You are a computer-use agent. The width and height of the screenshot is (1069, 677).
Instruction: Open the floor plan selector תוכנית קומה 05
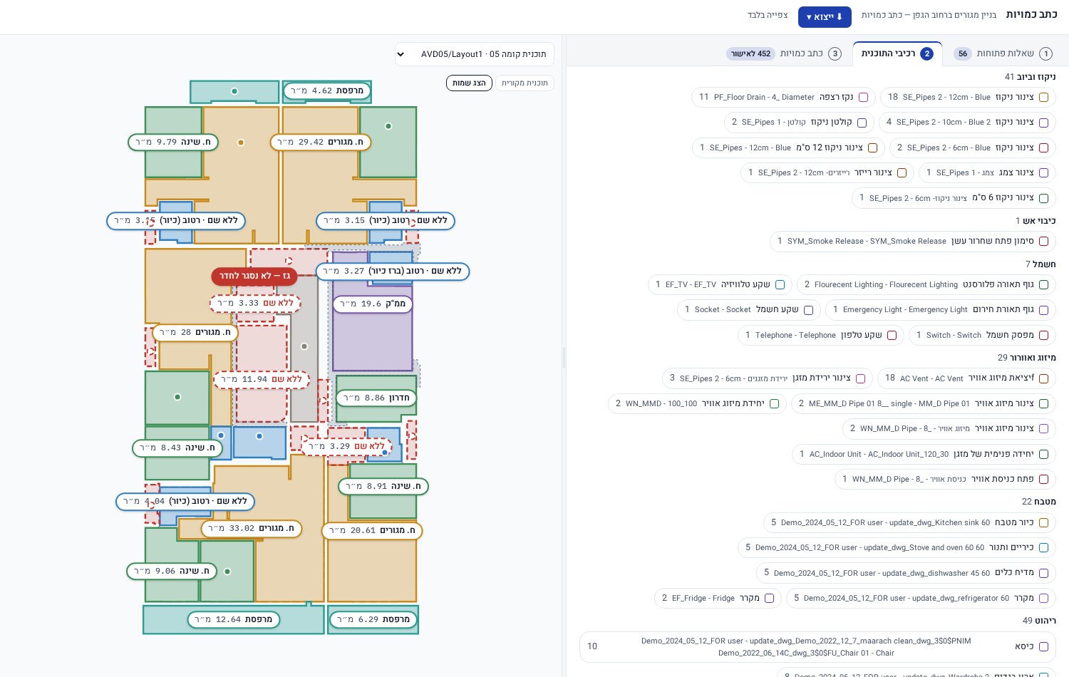475,54
